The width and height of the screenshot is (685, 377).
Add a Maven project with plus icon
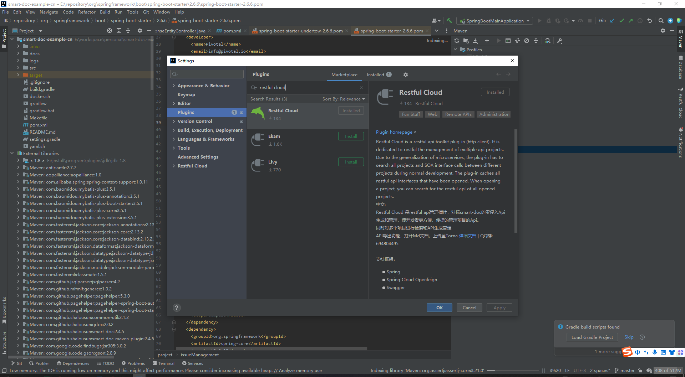487,41
